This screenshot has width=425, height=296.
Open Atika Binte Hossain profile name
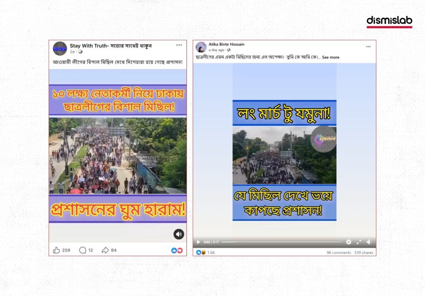[x=226, y=44]
